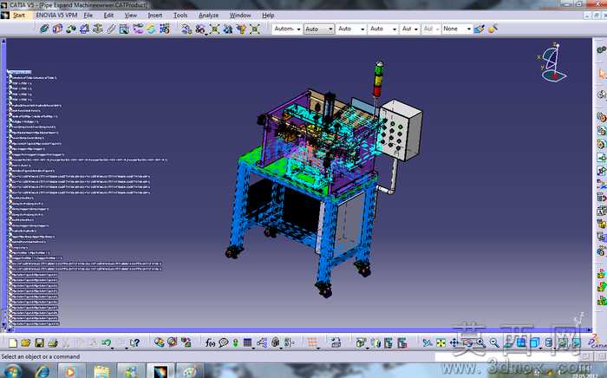Click the Open folder icon

point(26,342)
